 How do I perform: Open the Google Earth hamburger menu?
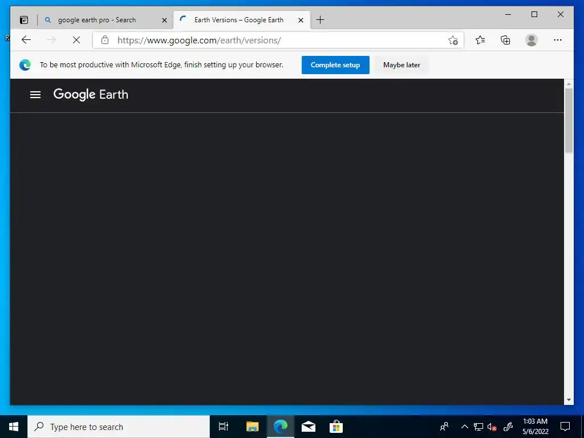click(x=35, y=95)
